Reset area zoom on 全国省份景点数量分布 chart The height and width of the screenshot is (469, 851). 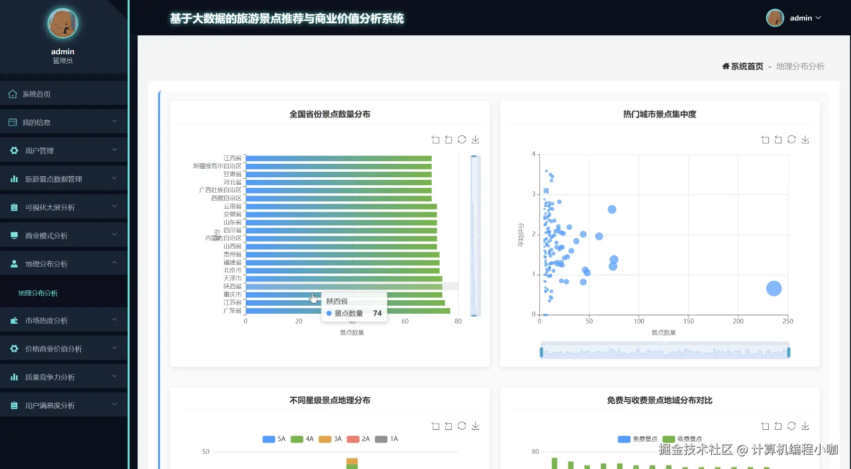pos(448,139)
